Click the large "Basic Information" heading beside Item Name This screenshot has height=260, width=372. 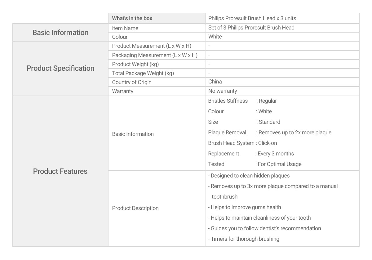pyautogui.click(x=60, y=33)
